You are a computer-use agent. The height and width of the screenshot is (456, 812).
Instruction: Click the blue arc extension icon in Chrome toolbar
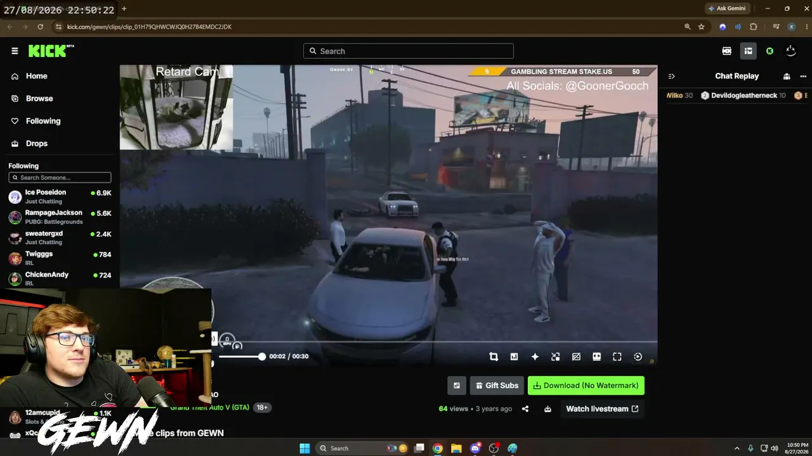click(x=723, y=27)
